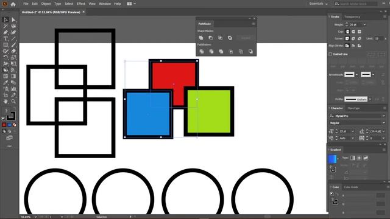Align stroke to inside
Viewport: 390px width, 219px height.
[x=353, y=46]
